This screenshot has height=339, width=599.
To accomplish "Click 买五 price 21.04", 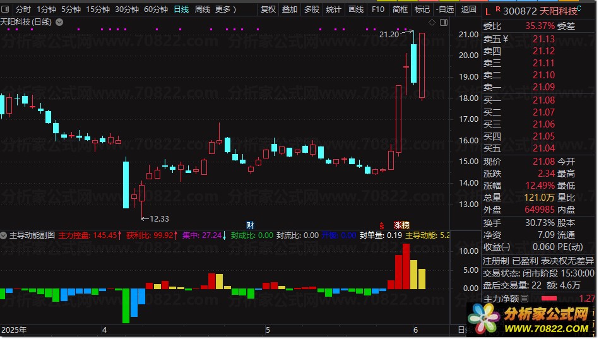I will point(543,148).
